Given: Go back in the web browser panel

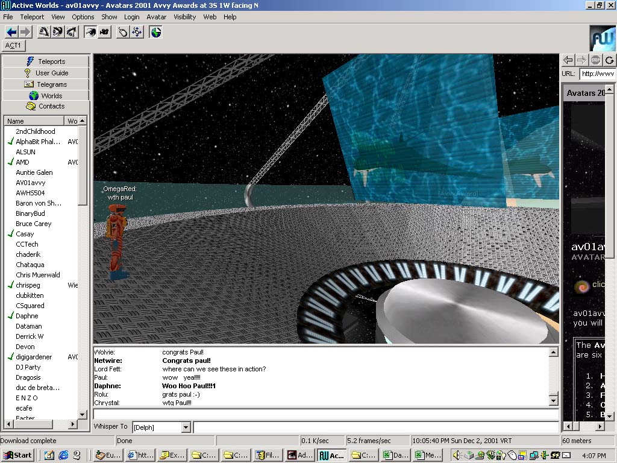Looking at the screenshot, I should [x=568, y=60].
